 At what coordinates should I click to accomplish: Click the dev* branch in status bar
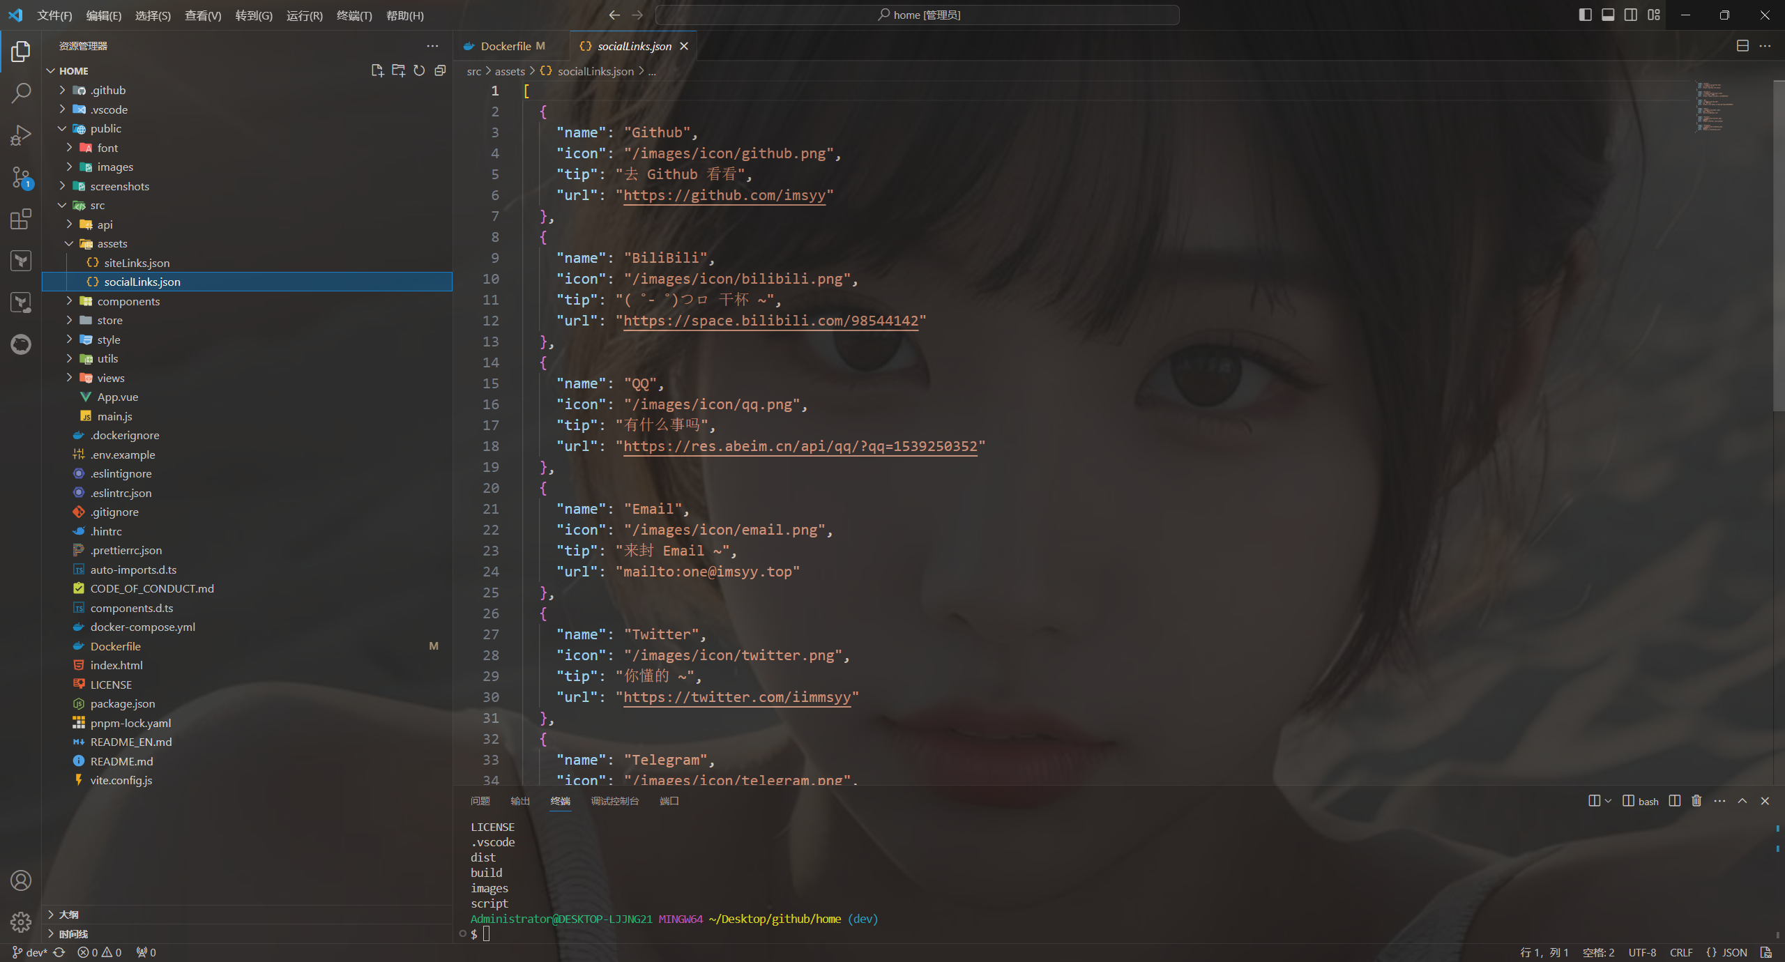point(29,952)
